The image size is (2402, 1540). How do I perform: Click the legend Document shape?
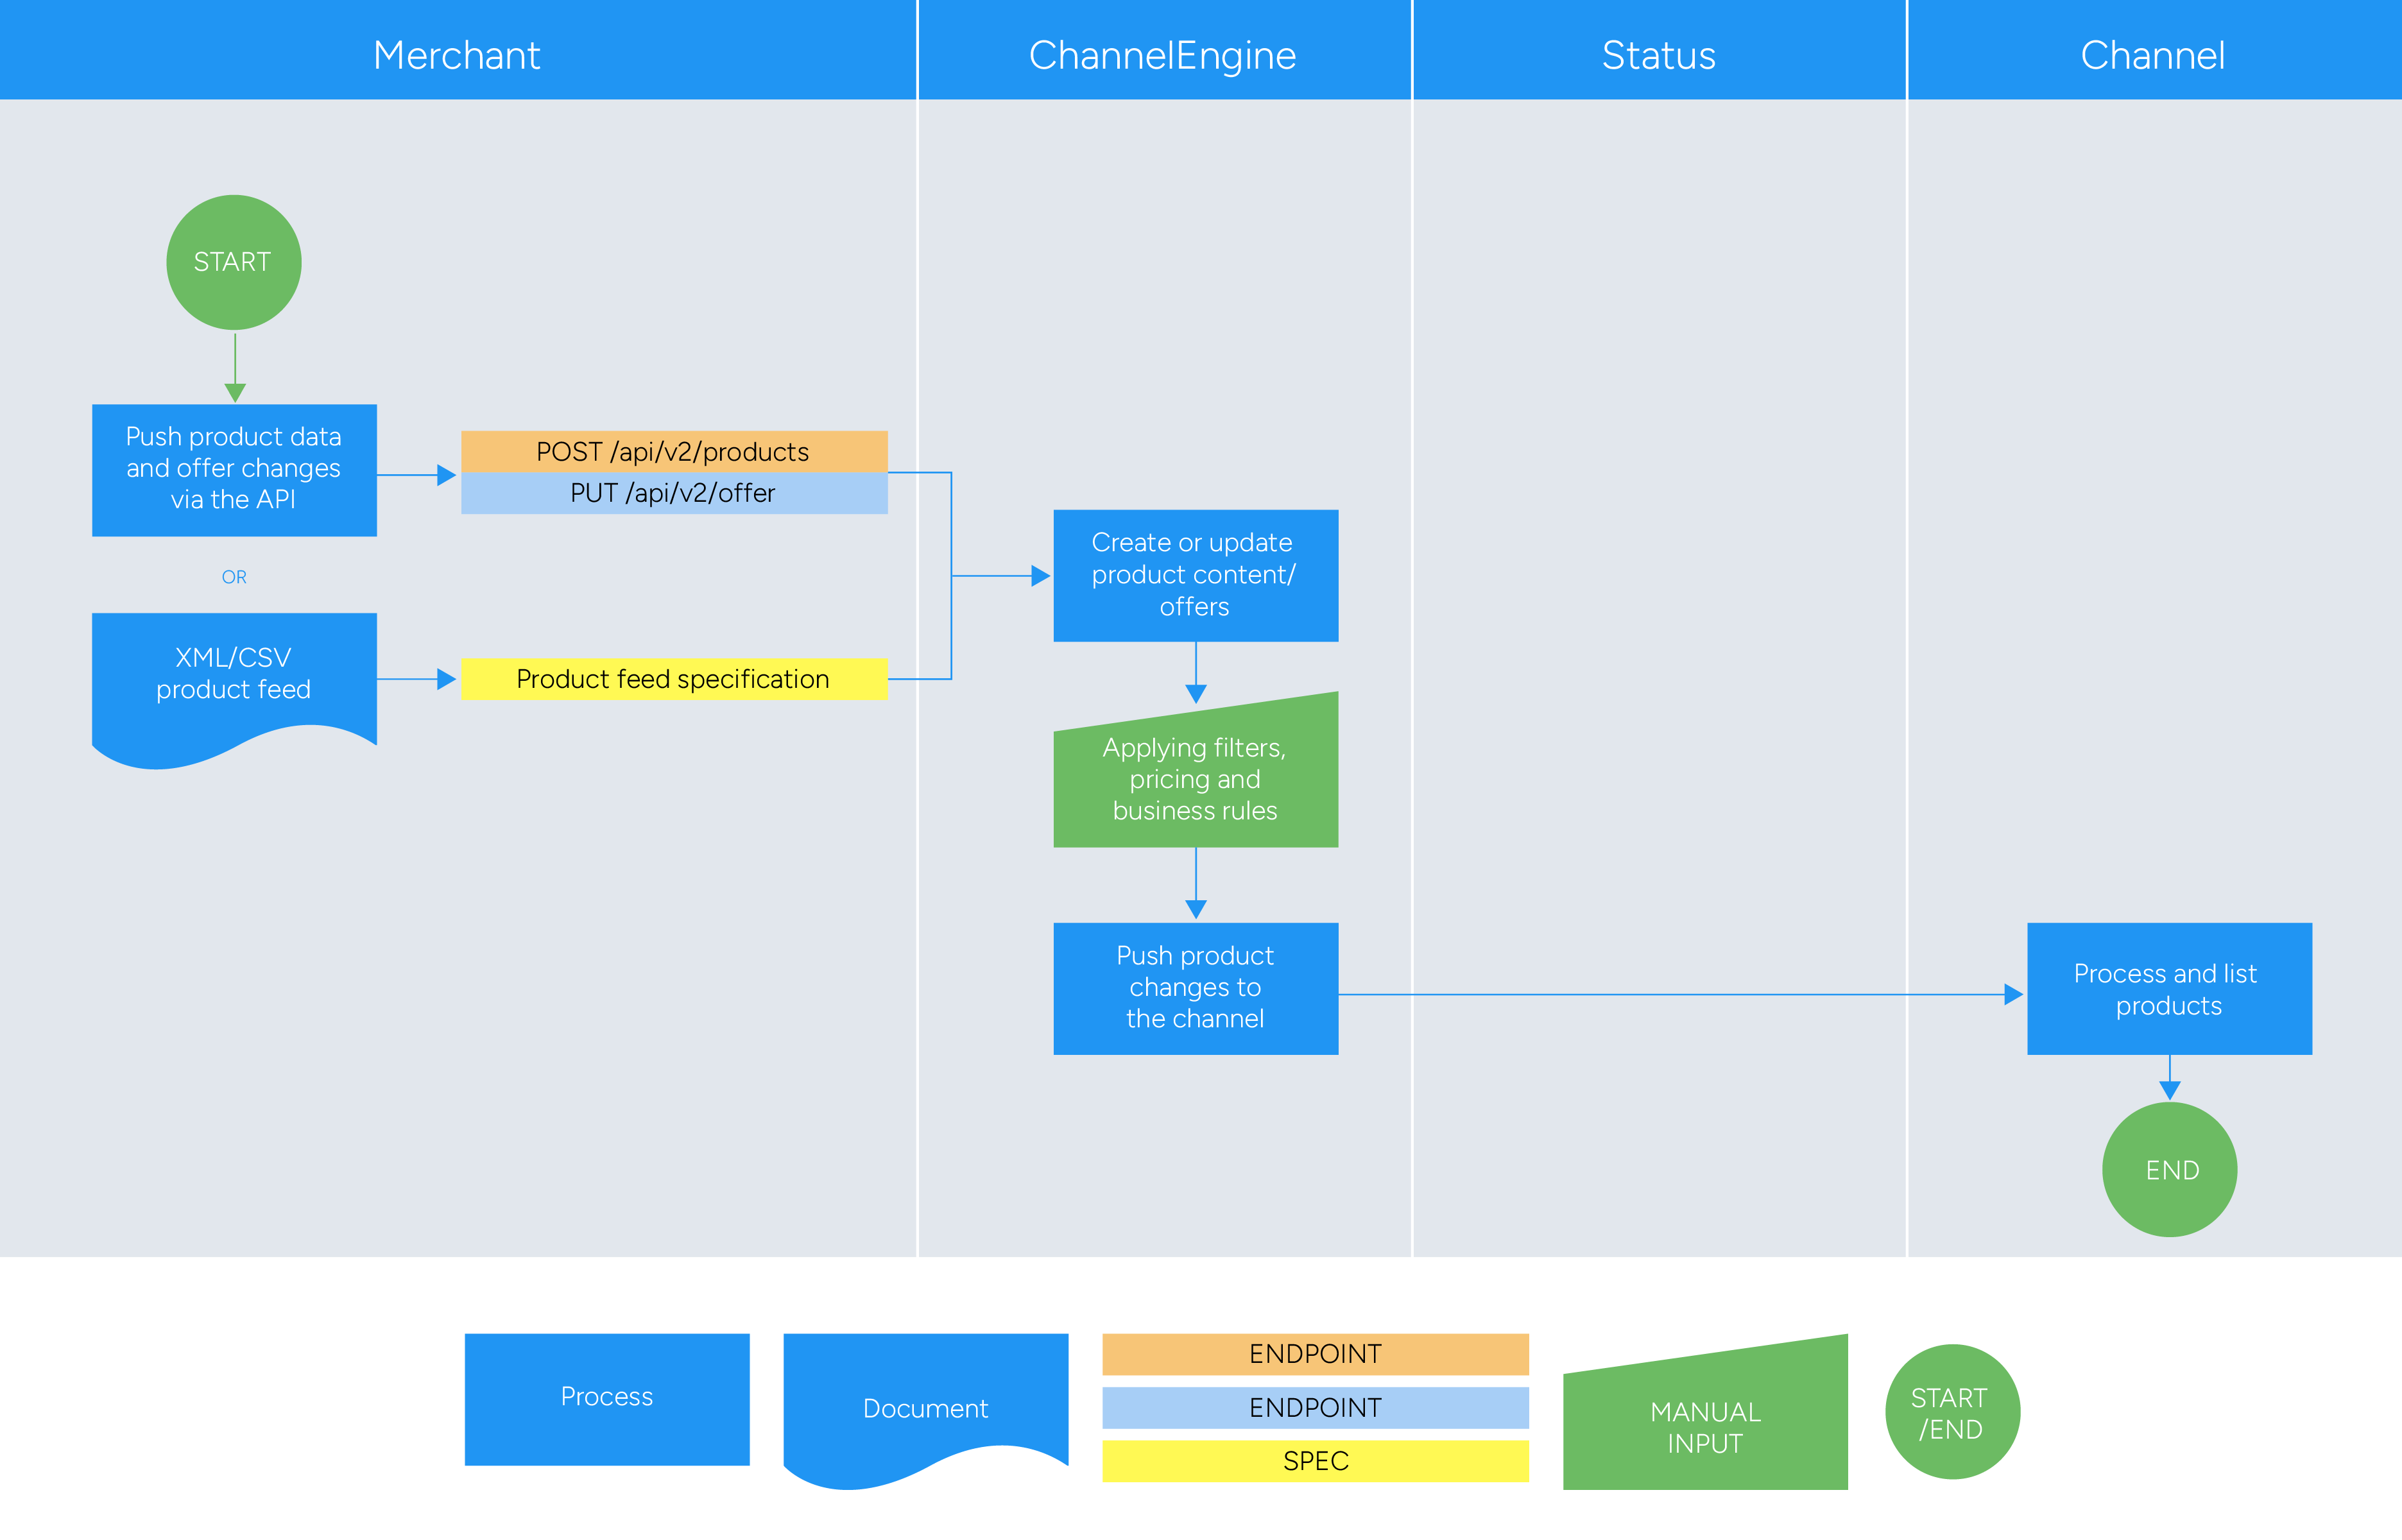pyautogui.click(x=925, y=1400)
